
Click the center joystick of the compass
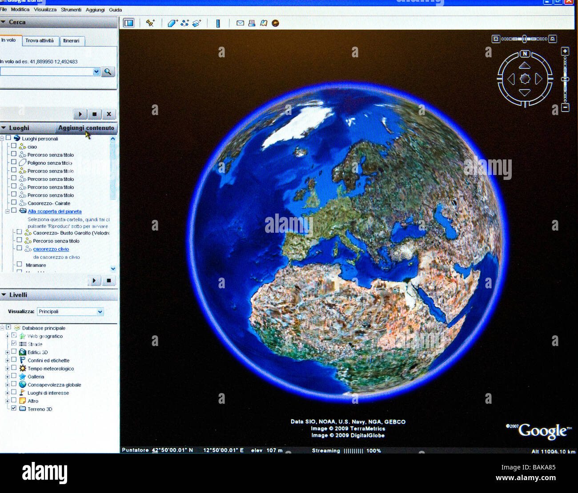tap(525, 79)
